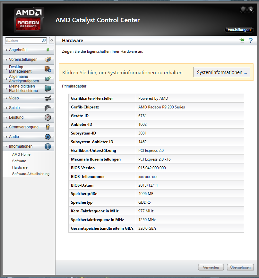
Task: Click the Stromversorgung battery icon
Action: pyautogui.click(x=48, y=127)
